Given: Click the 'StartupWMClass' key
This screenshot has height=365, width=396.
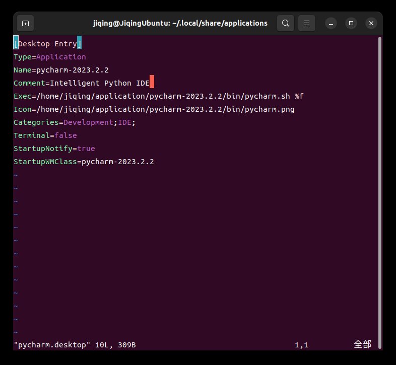Looking at the screenshot, I should 45,162.
